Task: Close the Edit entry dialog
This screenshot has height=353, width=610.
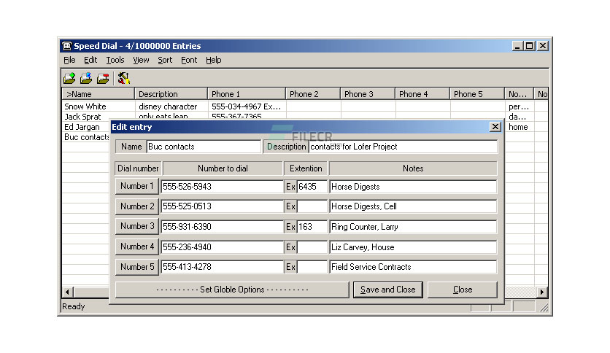Action: point(495,127)
